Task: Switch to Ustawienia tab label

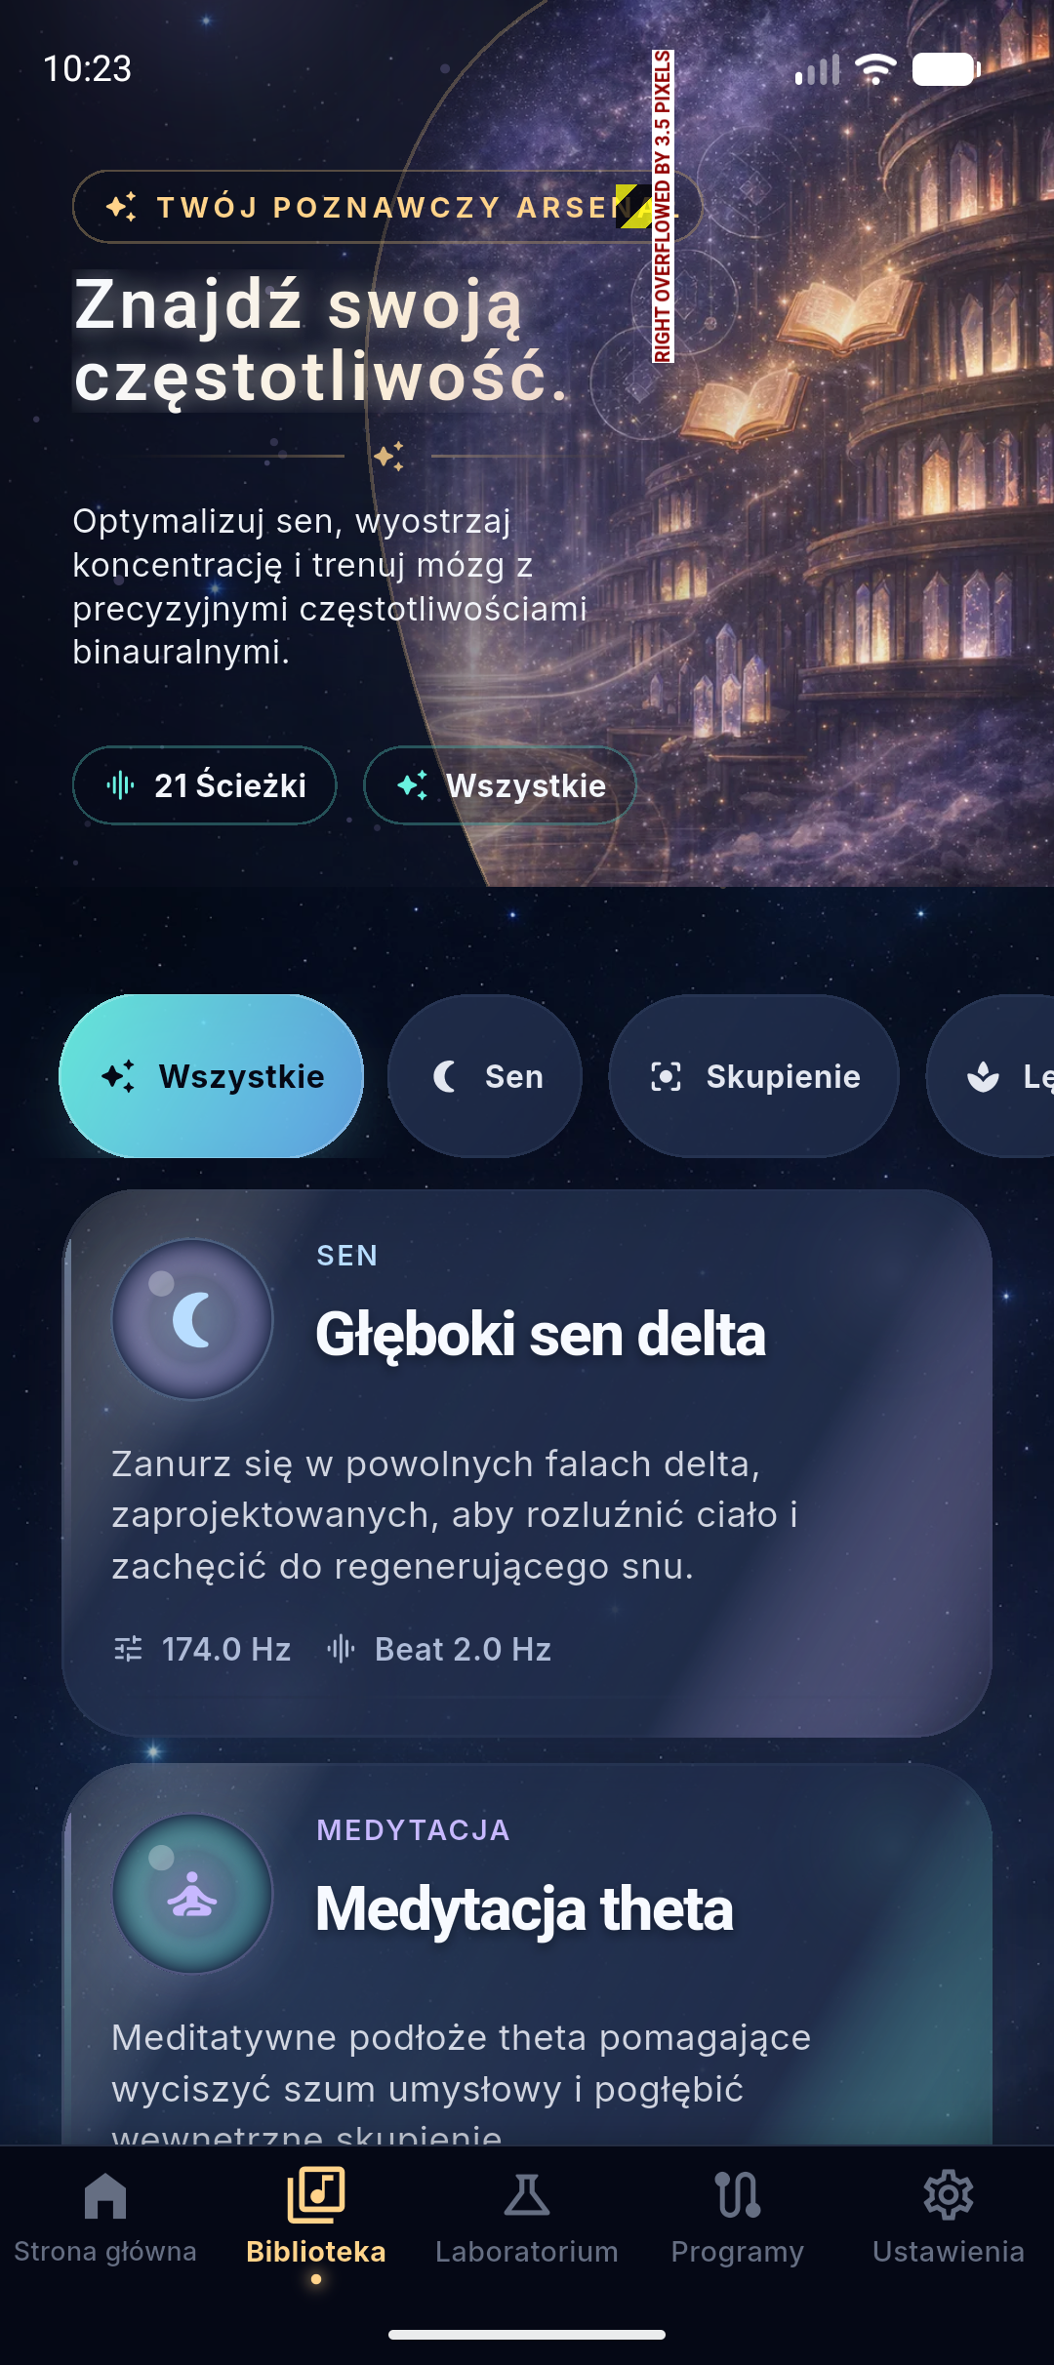Action: point(949,2252)
